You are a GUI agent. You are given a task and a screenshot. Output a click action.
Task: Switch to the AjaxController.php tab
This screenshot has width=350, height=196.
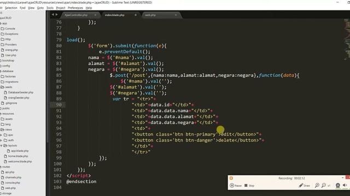[76, 15]
